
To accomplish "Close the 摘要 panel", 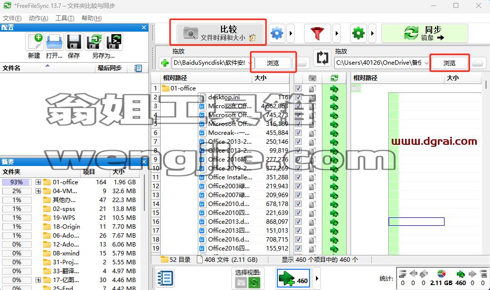I will click(x=144, y=162).
